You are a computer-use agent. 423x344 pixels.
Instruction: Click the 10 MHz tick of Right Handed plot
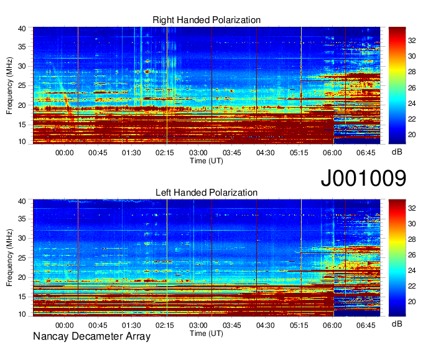22,141
